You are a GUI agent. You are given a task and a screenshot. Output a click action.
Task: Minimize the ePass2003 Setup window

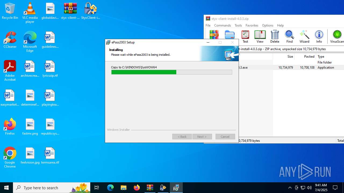pos(208,42)
